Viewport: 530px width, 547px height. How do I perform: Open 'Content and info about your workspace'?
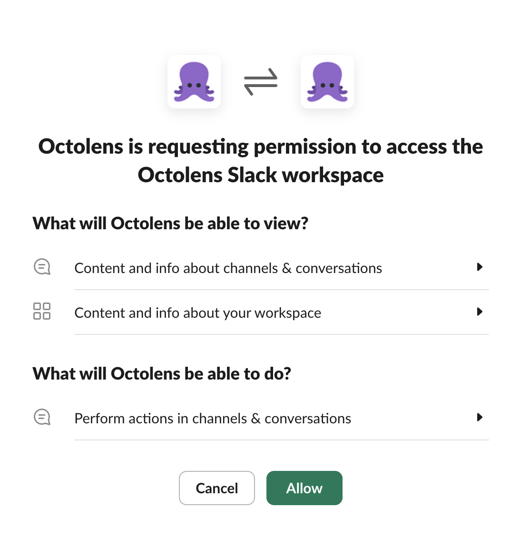pyautogui.click(x=198, y=313)
